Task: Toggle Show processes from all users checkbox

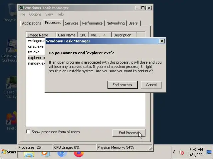Action: pyautogui.click(x=28, y=132)
